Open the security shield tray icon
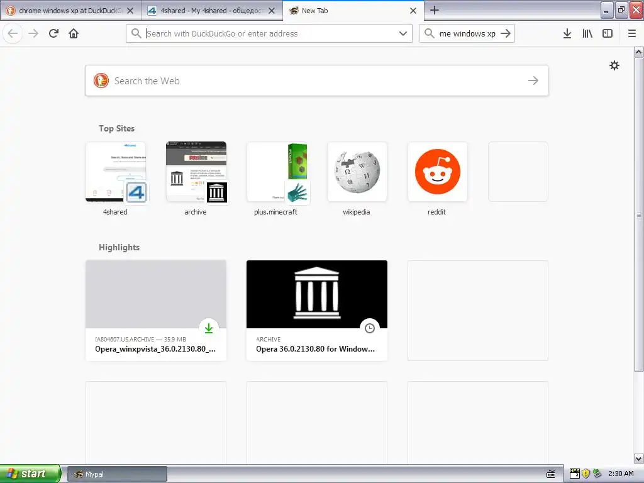Screen dimensions: 644x483 (x=586, y=474)
